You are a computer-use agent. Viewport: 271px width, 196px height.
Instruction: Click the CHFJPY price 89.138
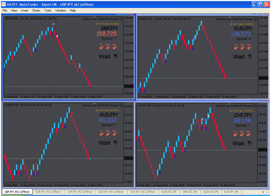[x=242, y=121]
